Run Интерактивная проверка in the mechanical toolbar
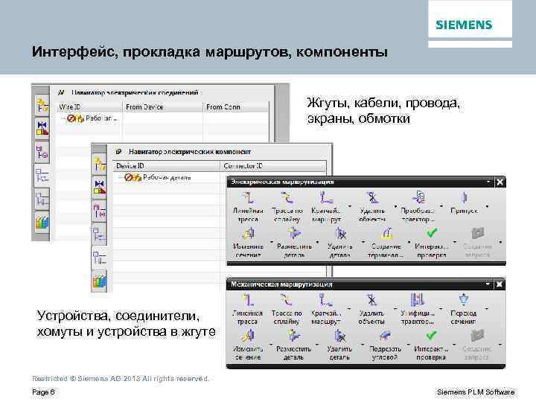The width and height of the screenshot is (536, 402). (431, 345)
